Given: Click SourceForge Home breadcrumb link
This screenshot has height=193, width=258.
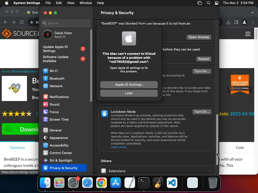Looking at the screenshot, I should coord(6,71).
